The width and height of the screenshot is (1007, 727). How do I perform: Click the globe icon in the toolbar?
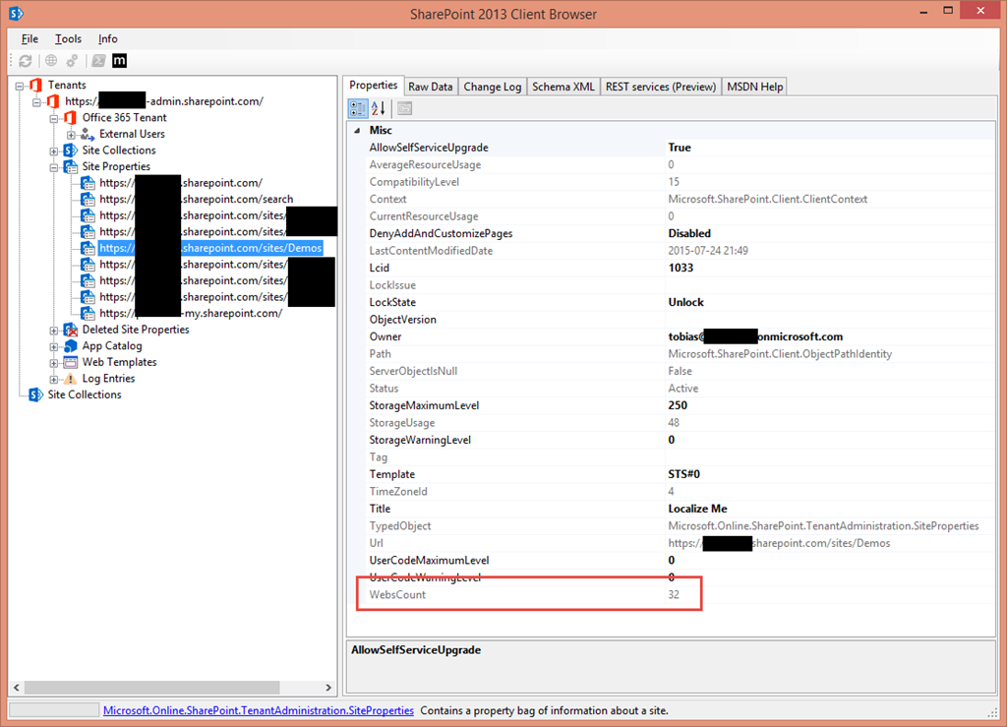point(50,60)
